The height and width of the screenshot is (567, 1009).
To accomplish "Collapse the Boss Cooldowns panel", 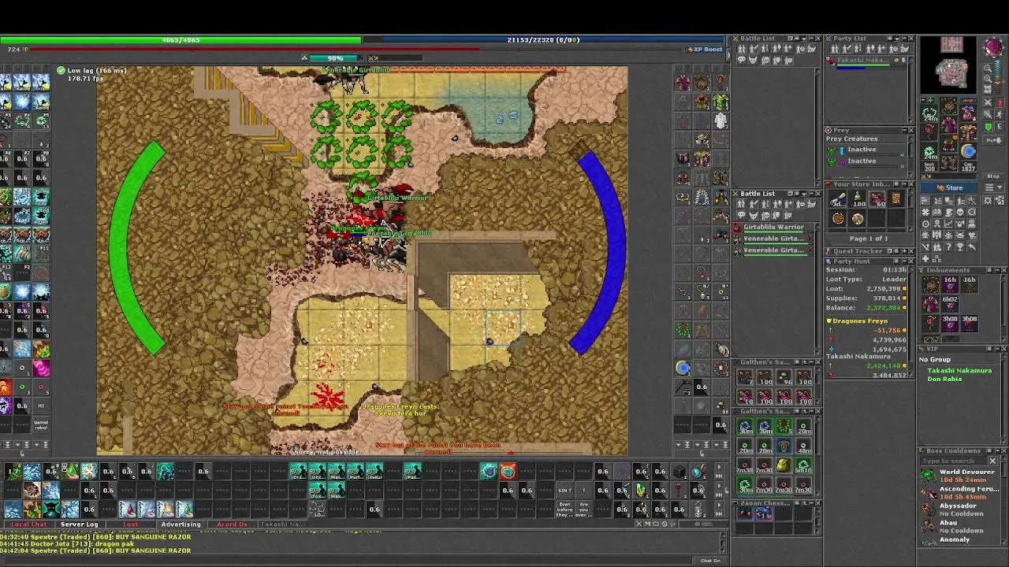I will coord(997,451).
